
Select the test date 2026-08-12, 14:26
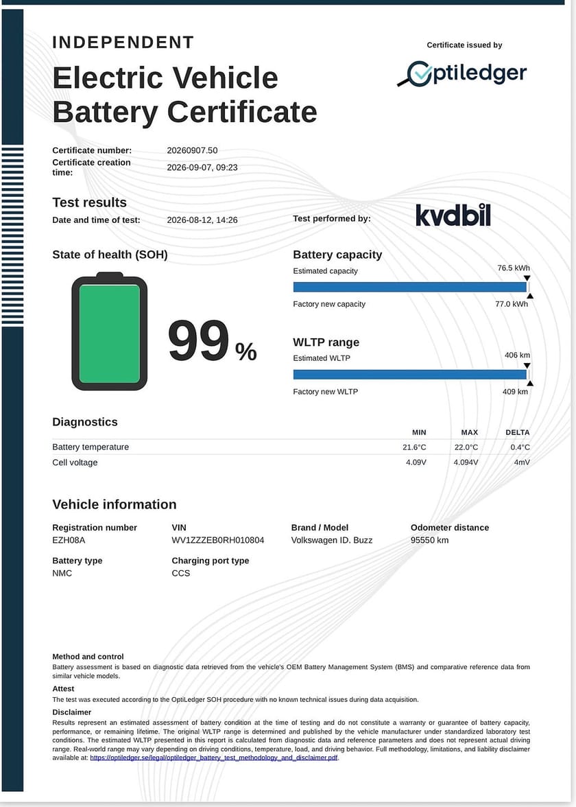[202, 220]
